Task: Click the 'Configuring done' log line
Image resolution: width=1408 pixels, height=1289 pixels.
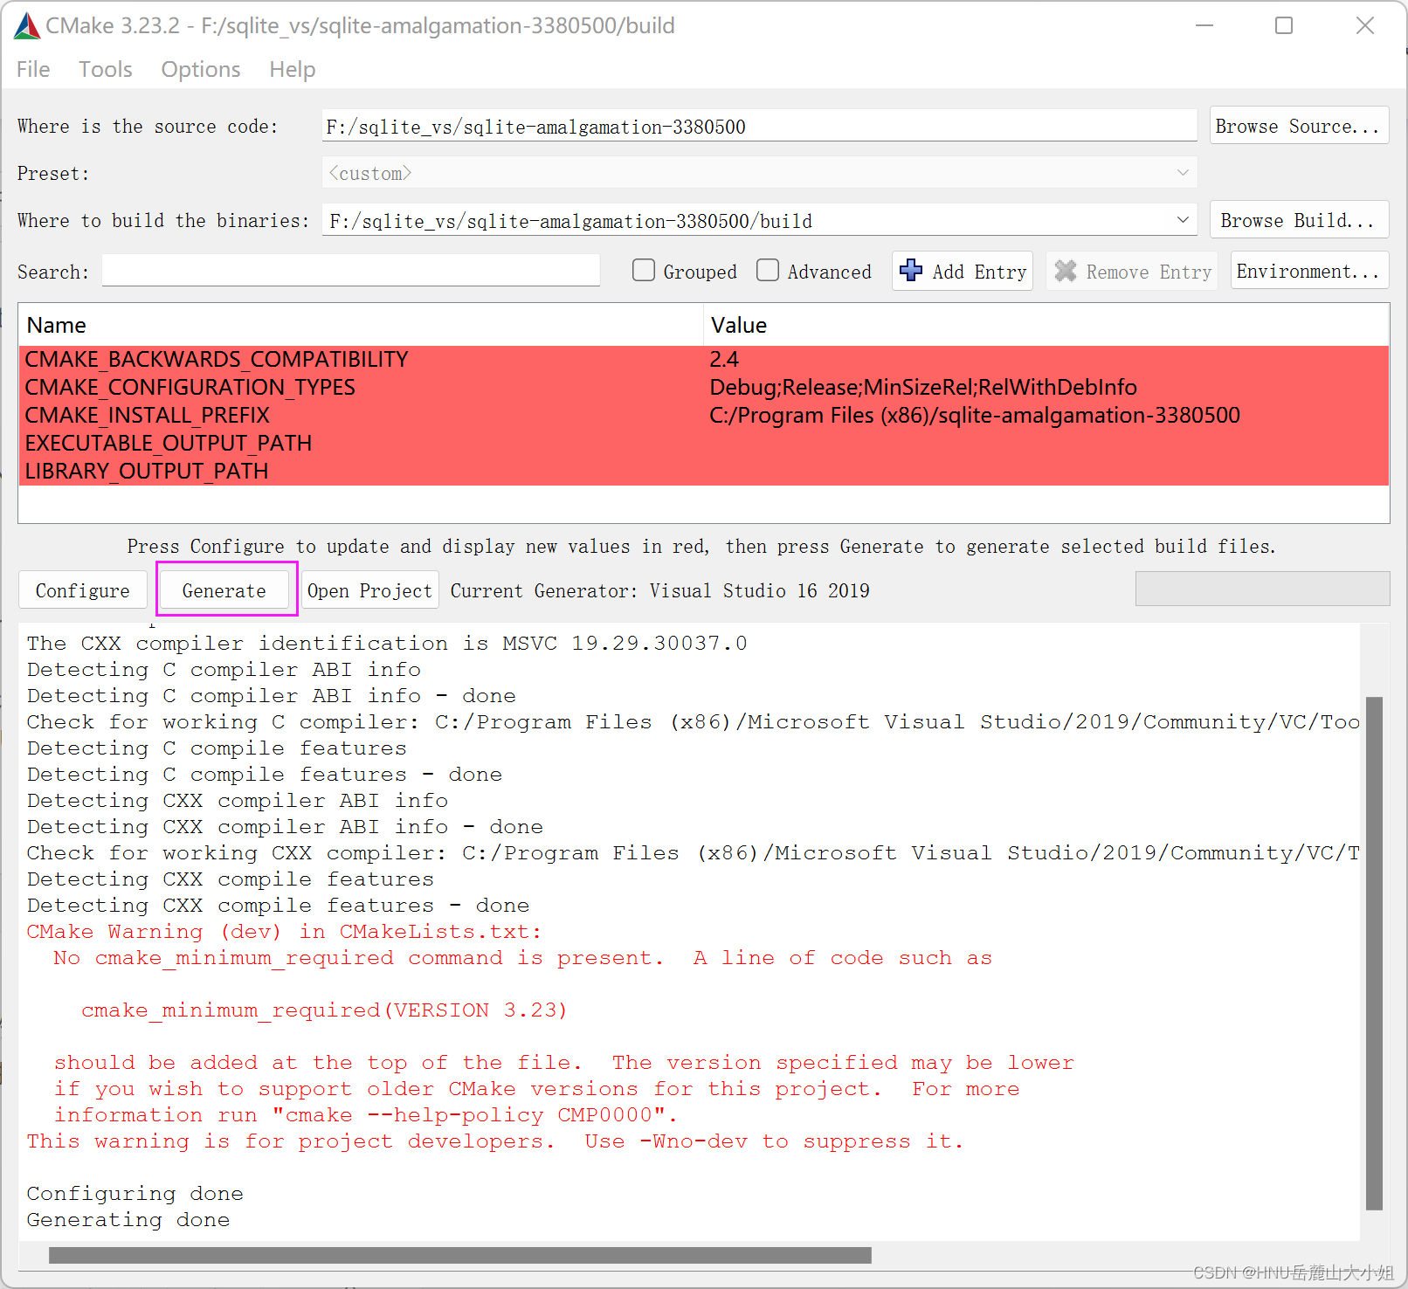Action: [x=135, y=1193]
